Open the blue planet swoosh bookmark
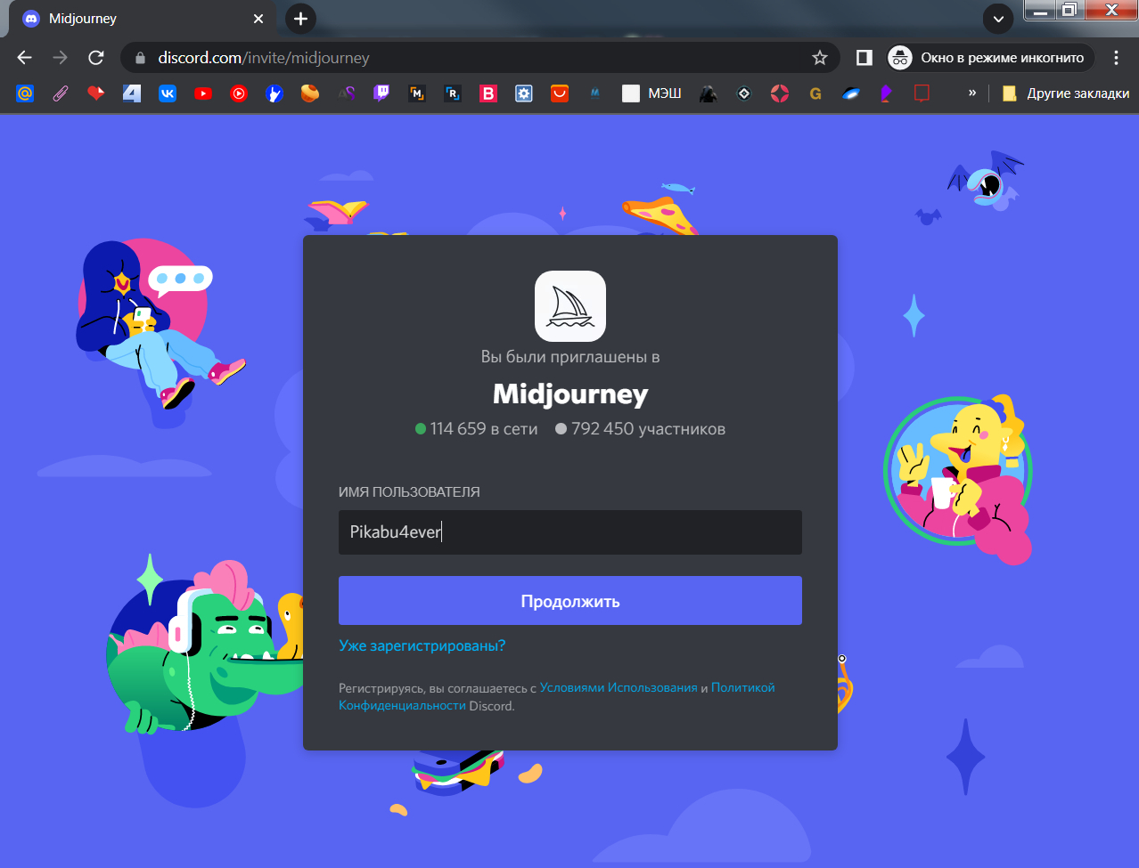The height and width of the screenshot is (868, 1139). pyautogui.click(x=851, y=93)
